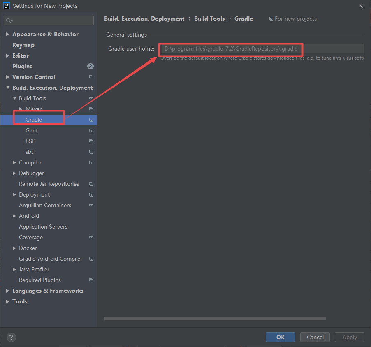Image resolution: width=371 pixels, height=347 pixels.
Task: Expand the Languages & Frameworks section
Action: (7, 291)
